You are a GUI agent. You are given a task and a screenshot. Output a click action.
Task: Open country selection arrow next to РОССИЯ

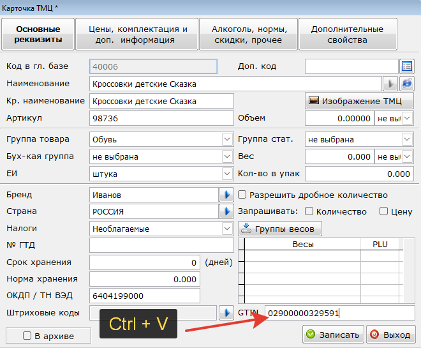[226, 211]
